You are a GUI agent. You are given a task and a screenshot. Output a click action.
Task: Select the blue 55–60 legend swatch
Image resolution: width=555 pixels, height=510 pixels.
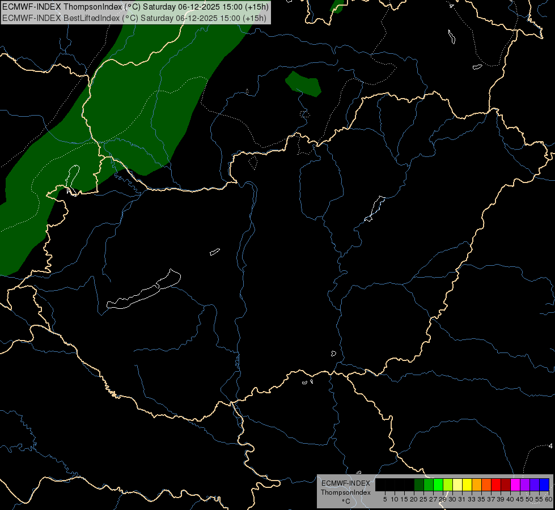click(544, 484)
